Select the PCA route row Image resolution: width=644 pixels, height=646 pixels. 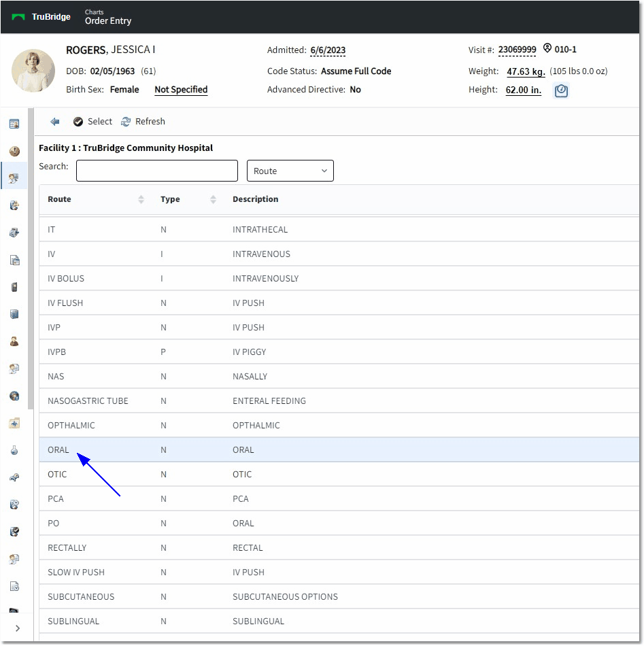tap(339, 499)
